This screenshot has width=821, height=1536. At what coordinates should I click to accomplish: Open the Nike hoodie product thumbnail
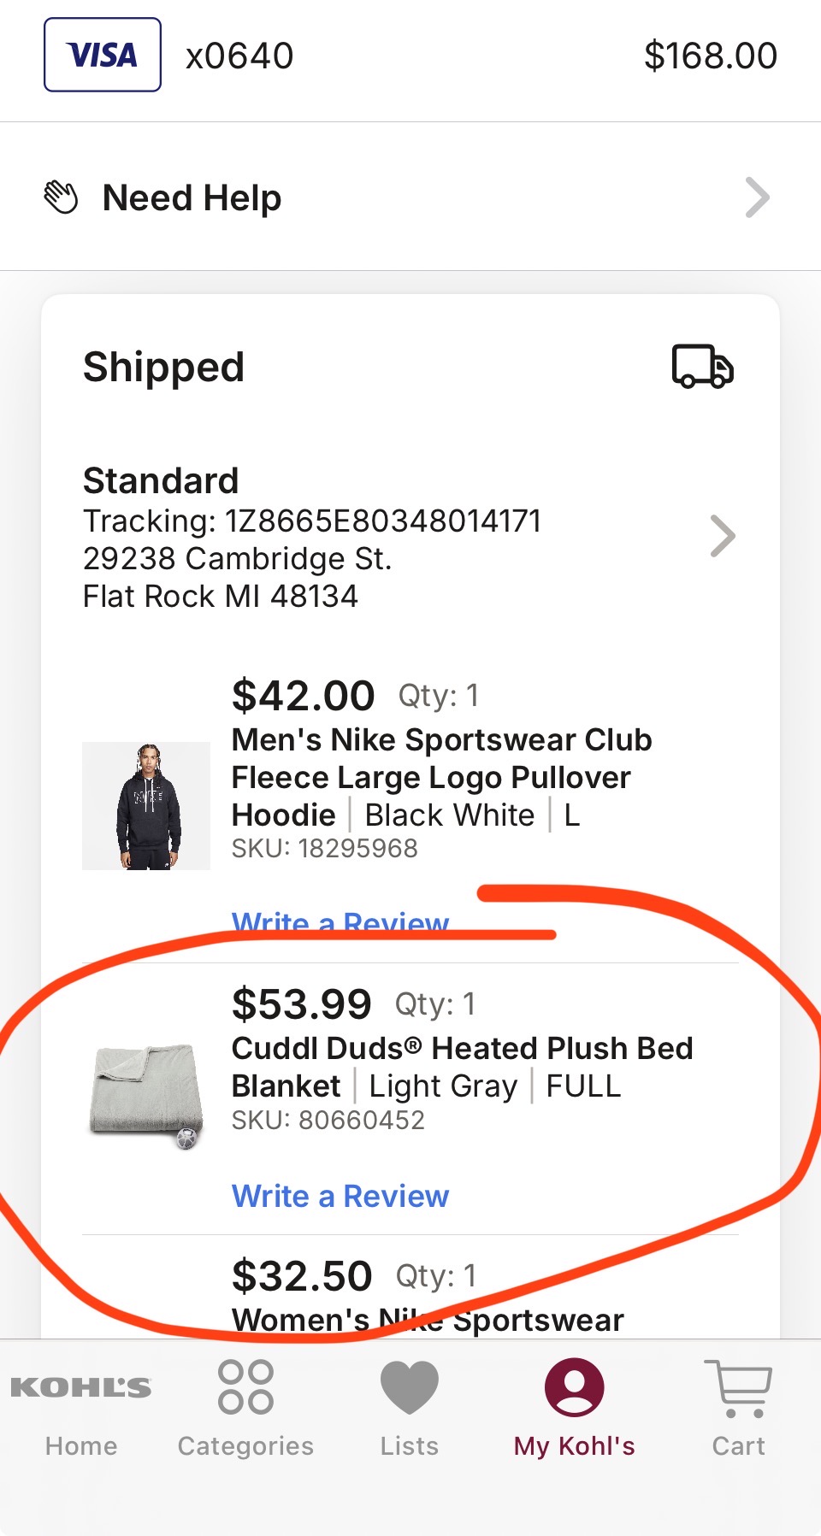pyautogui.click(x=146, y=806)
